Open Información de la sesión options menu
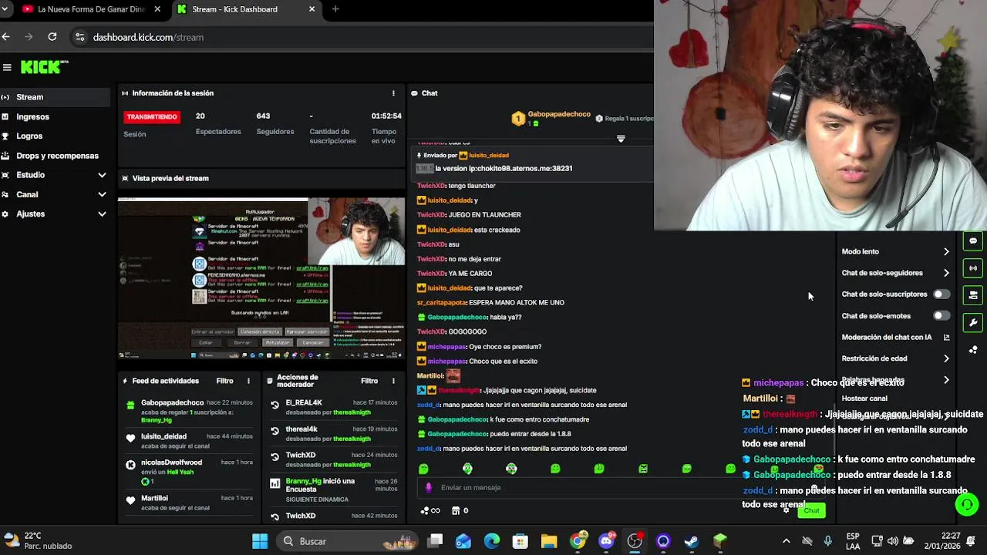 pyautogui.click(x=393, y=93)
